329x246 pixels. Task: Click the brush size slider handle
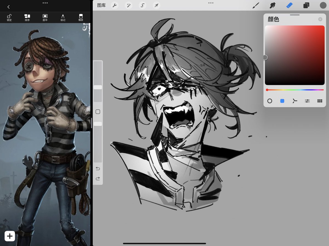click(98, 87)
